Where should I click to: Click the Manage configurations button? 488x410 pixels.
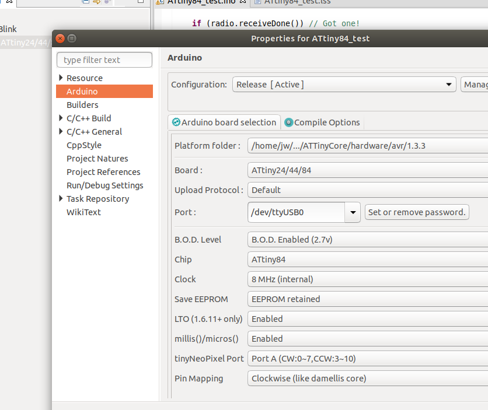(x=475, y=84)
